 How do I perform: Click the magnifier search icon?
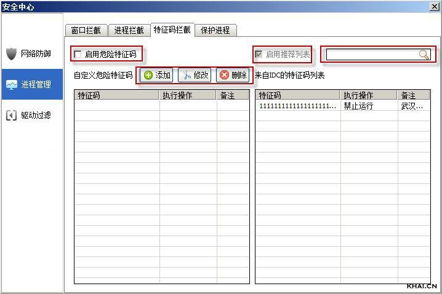coord(424,55)
